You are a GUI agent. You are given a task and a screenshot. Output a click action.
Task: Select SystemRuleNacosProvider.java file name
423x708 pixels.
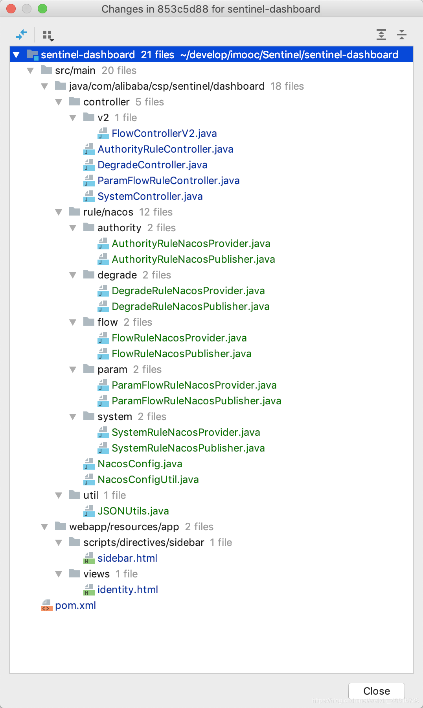186,432
